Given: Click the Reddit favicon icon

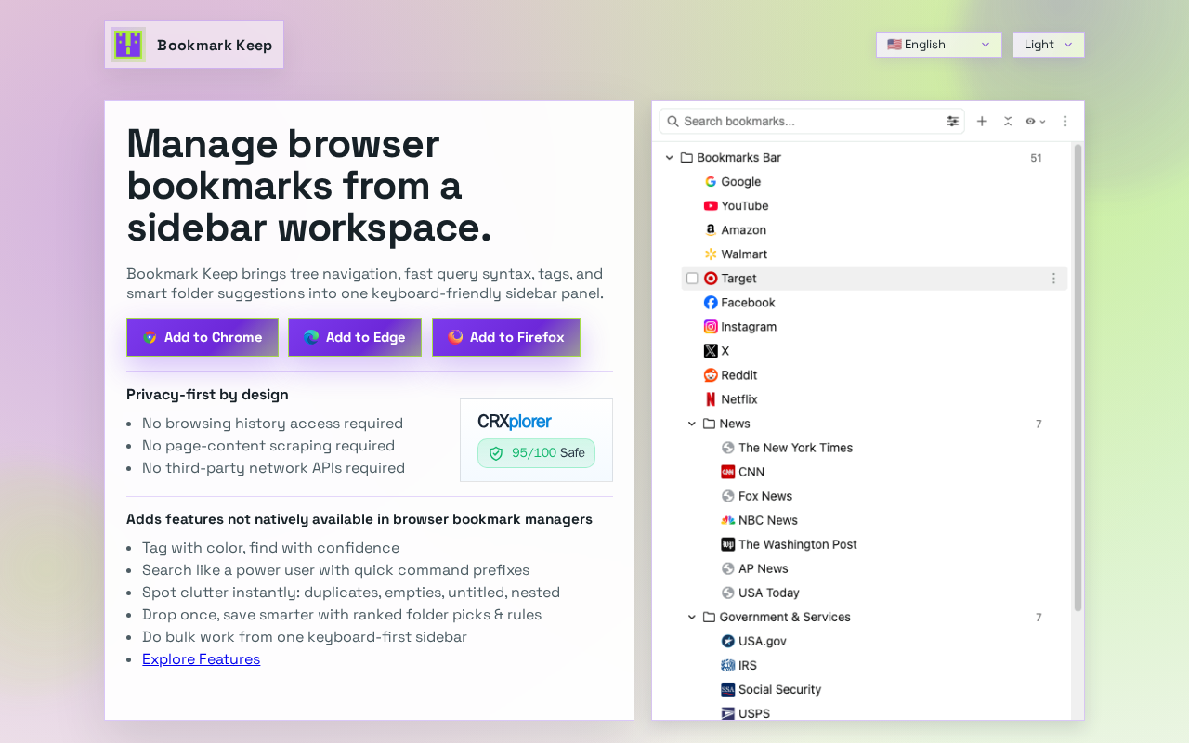Looking at the screenshot, I should (x=711, y=375).
